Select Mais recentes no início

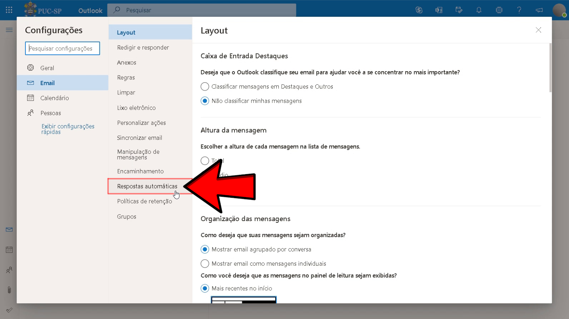(x=205, y=288)
